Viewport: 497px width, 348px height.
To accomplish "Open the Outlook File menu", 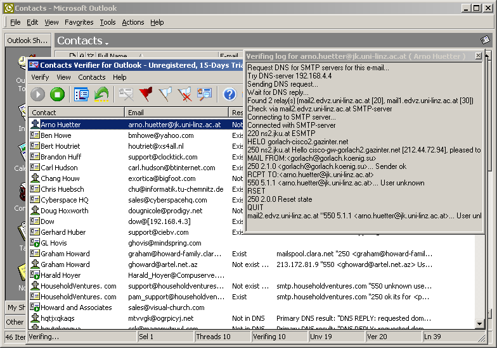I will click(15, 22).
